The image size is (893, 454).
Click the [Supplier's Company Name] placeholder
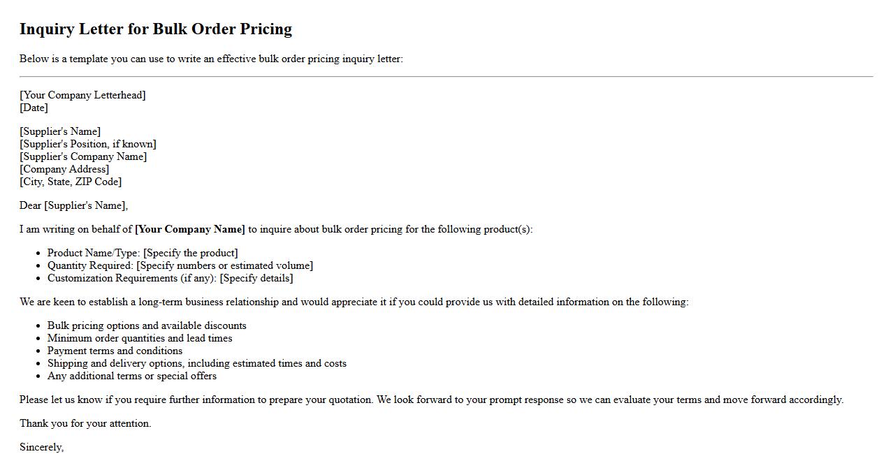[83, 156]
